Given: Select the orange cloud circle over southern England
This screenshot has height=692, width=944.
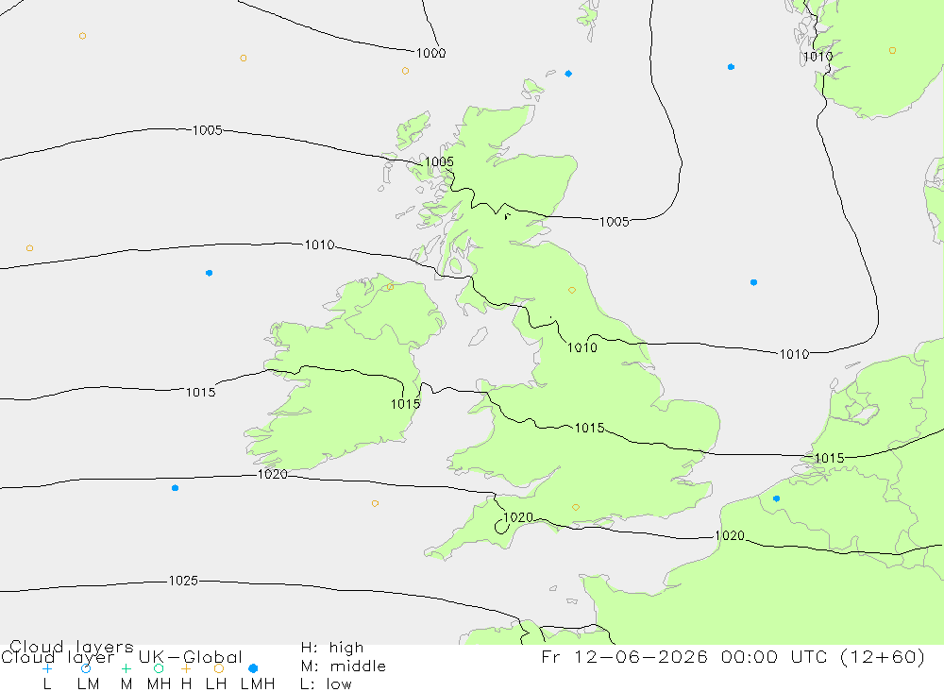Looking at the screenshot, I should [576, 507].
